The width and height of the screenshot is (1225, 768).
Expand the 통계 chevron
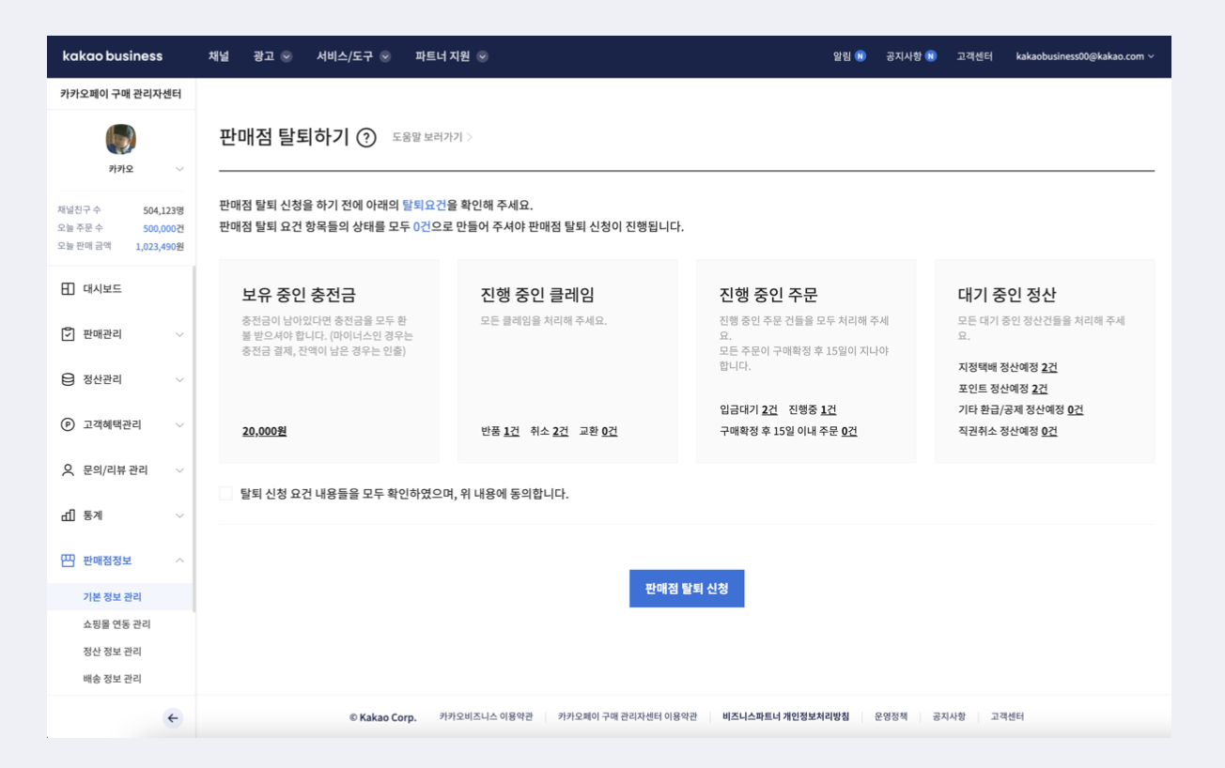coord(179,515)
